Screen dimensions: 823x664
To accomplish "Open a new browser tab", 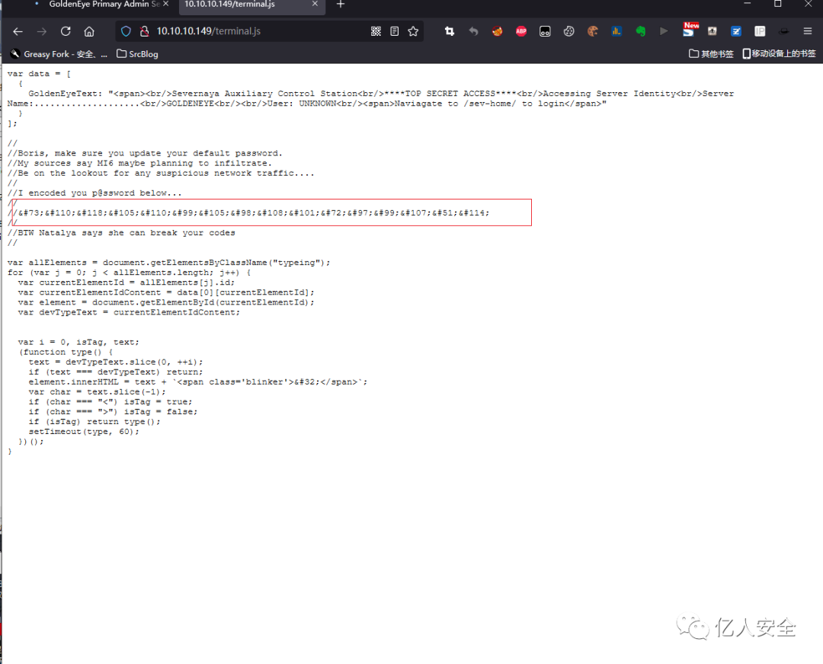I will pos(341,5).
